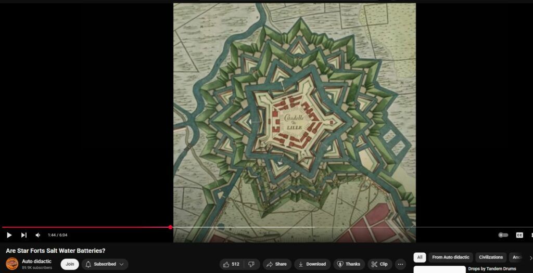Expand the Subscribed notification dropdown
Image resolution: width=533 pixels, height=273 pixels.
point(105,264)
